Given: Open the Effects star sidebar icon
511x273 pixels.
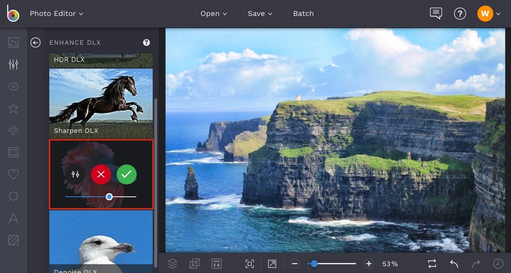Looking at the screenshot, I should (x=14, y=108).
